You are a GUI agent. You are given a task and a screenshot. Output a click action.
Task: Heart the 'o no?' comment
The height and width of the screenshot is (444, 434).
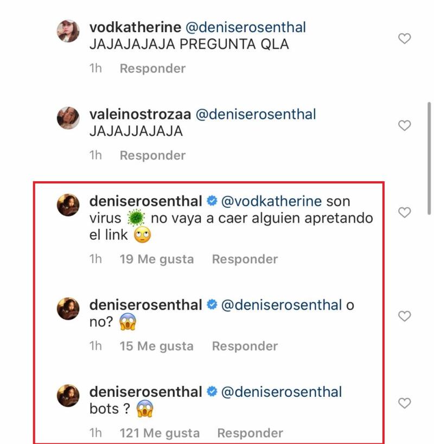(x=404, y=316)
